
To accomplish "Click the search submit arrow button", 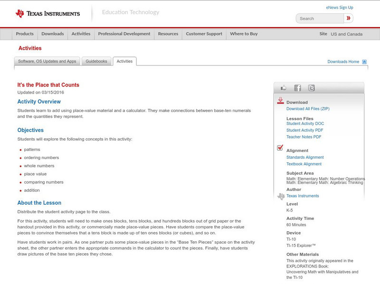I will tap(348, 19).
